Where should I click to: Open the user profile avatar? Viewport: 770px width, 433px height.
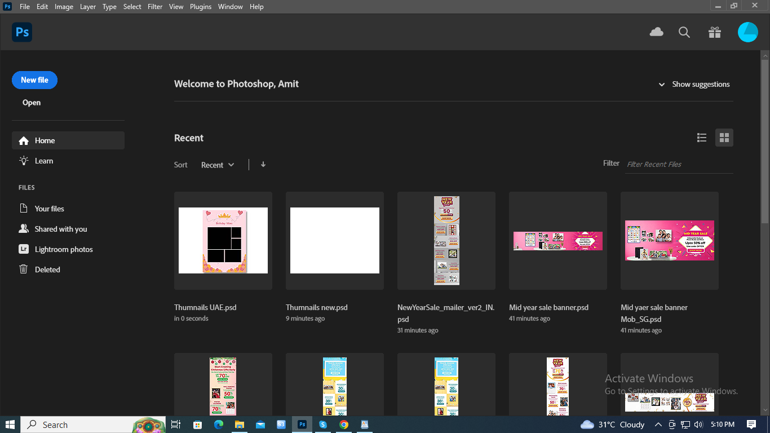click(x=748, y=32)
